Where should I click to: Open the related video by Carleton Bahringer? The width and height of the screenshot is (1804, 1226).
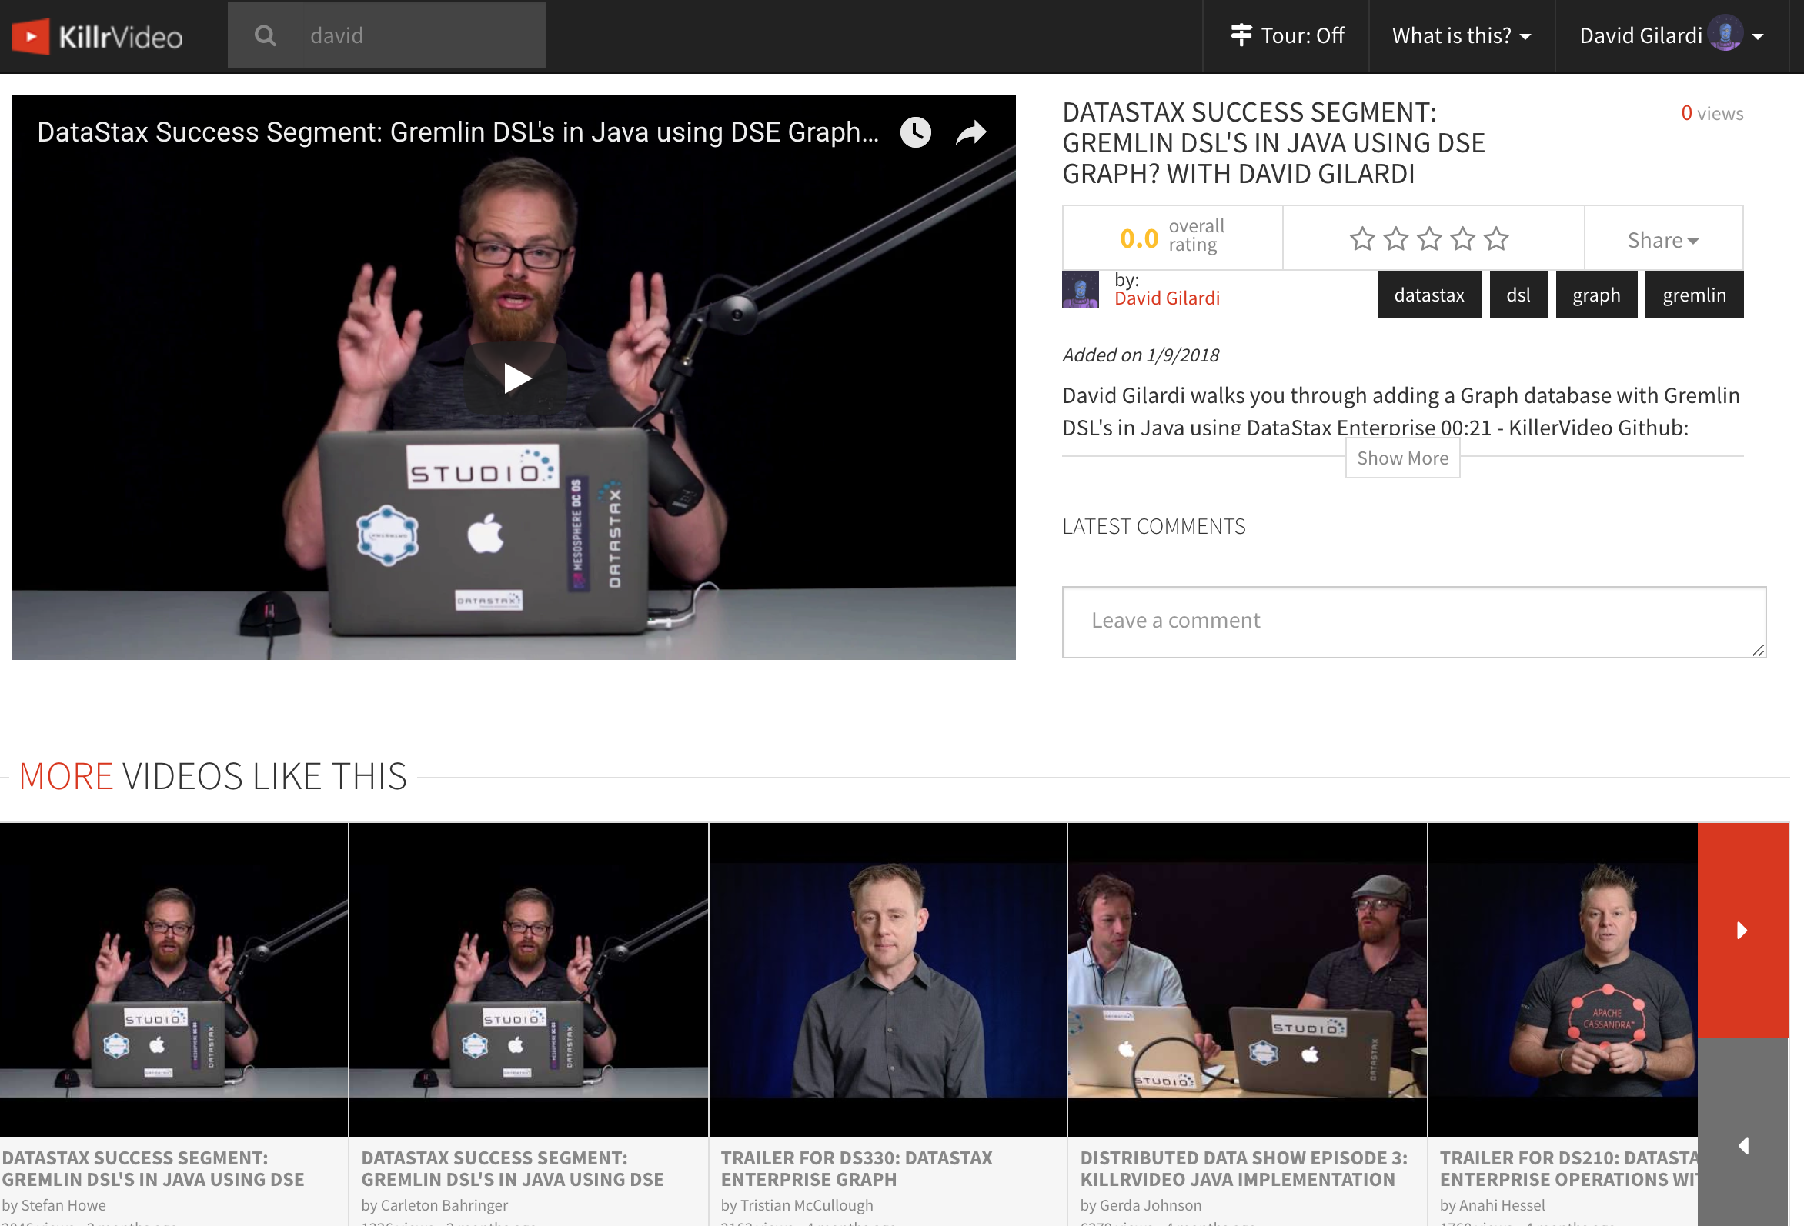coord(528,979)
